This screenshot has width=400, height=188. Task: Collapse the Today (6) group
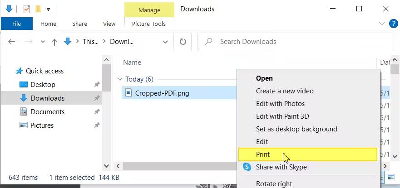tap(120, 79)
